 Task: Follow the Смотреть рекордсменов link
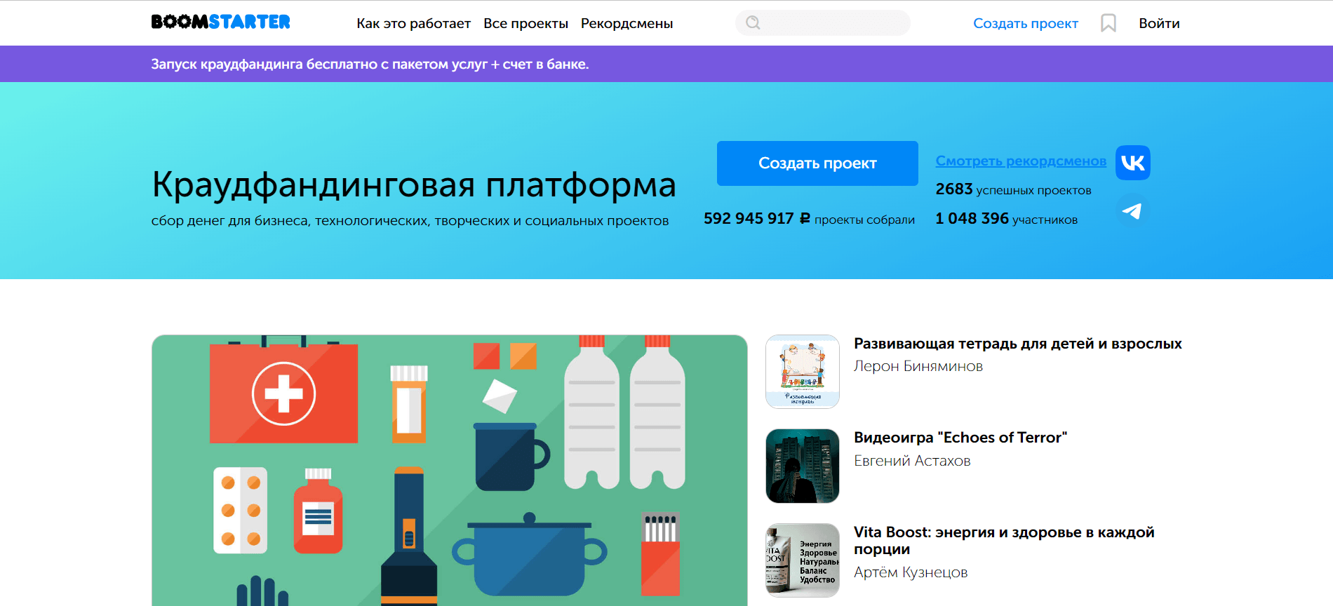(x=1021, y=161)
